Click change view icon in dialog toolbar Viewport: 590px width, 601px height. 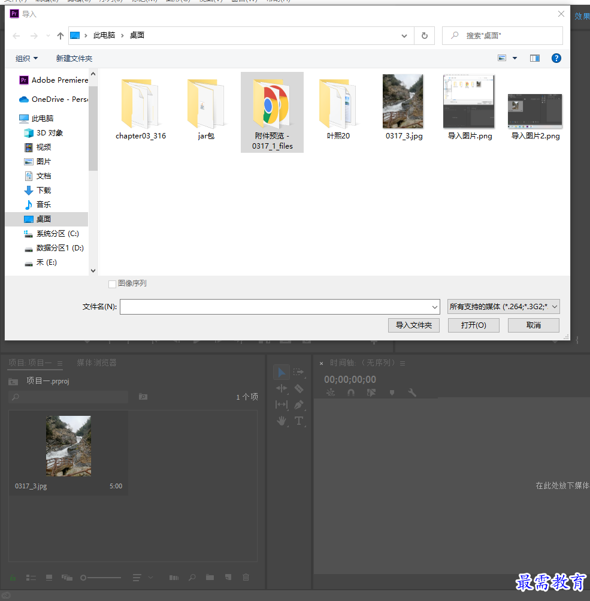tap(502, 58)
